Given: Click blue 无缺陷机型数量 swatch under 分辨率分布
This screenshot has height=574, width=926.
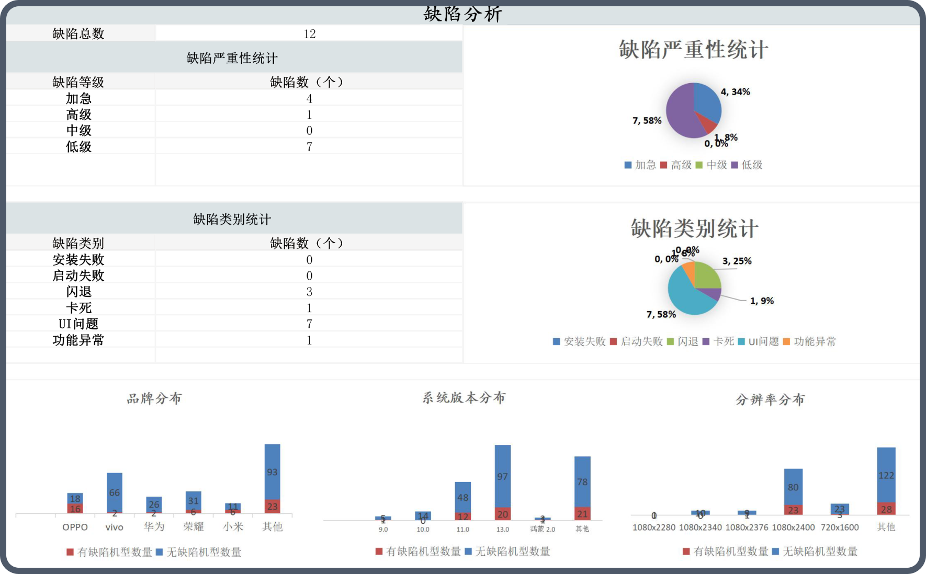Looking at the screenshot, I should coord(775,552).
